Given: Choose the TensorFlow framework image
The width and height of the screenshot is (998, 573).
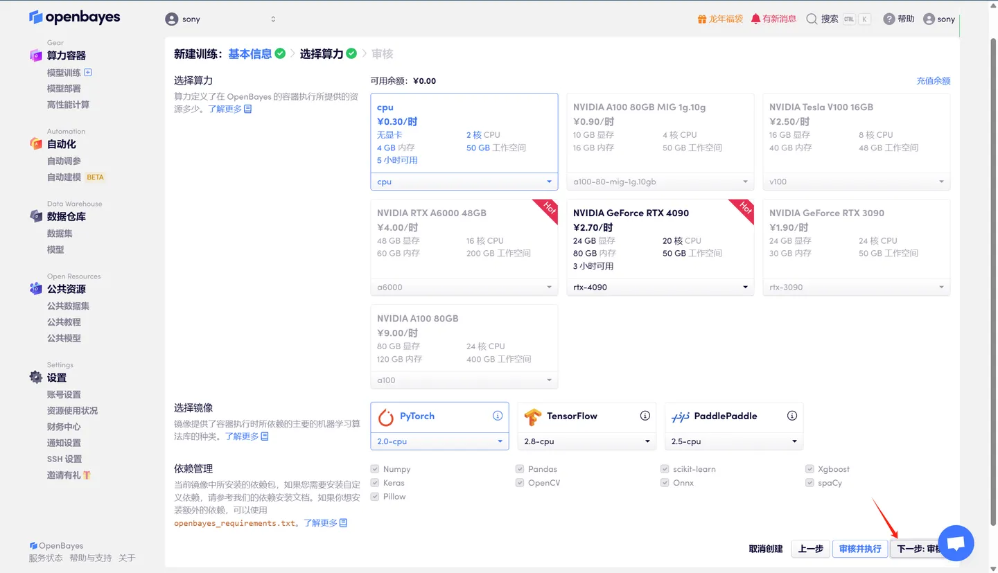Looking at the screenshot, I should click(x=586, y=416).
